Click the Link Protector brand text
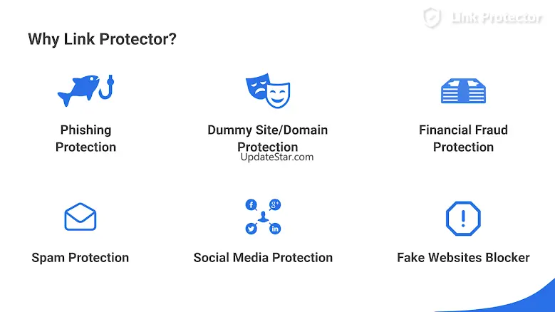Screen dimensions: 555x312 click(497, 19)
